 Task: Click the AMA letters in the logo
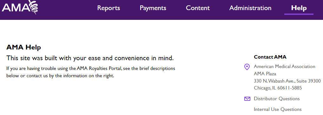[x=16, y=7]
